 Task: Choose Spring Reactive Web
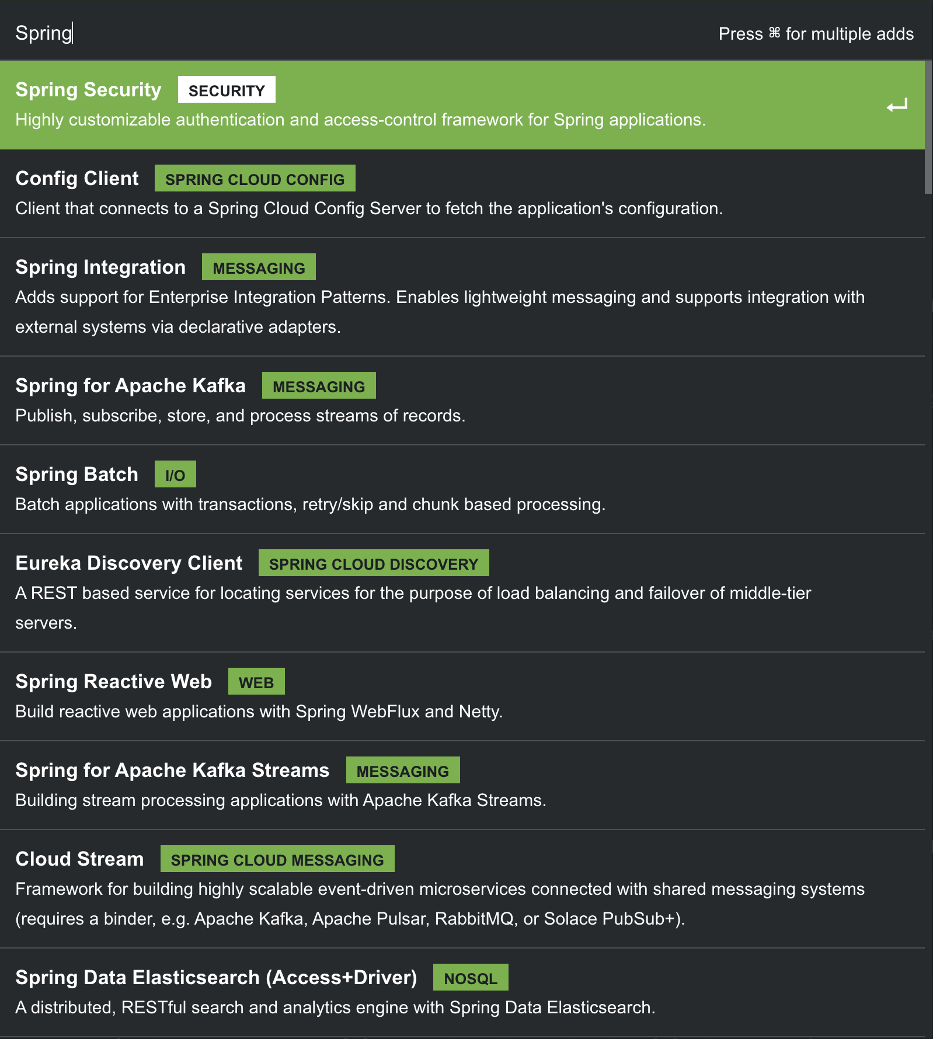(462, 697)
